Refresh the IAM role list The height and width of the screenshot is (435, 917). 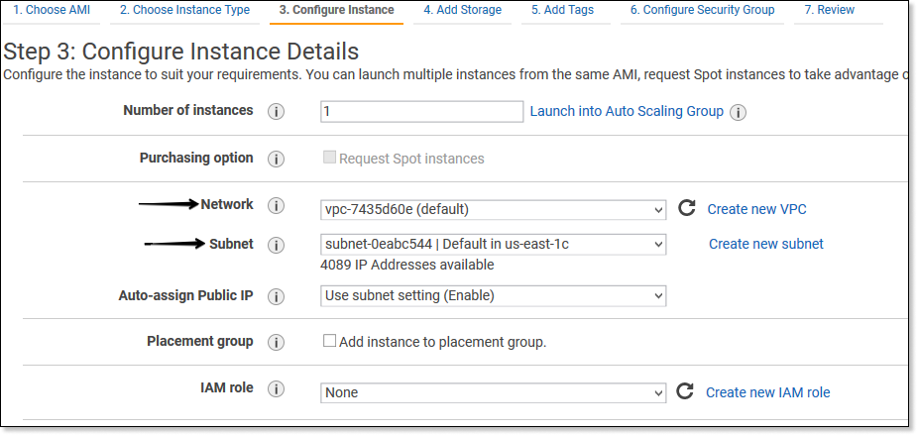click(684, 391)
